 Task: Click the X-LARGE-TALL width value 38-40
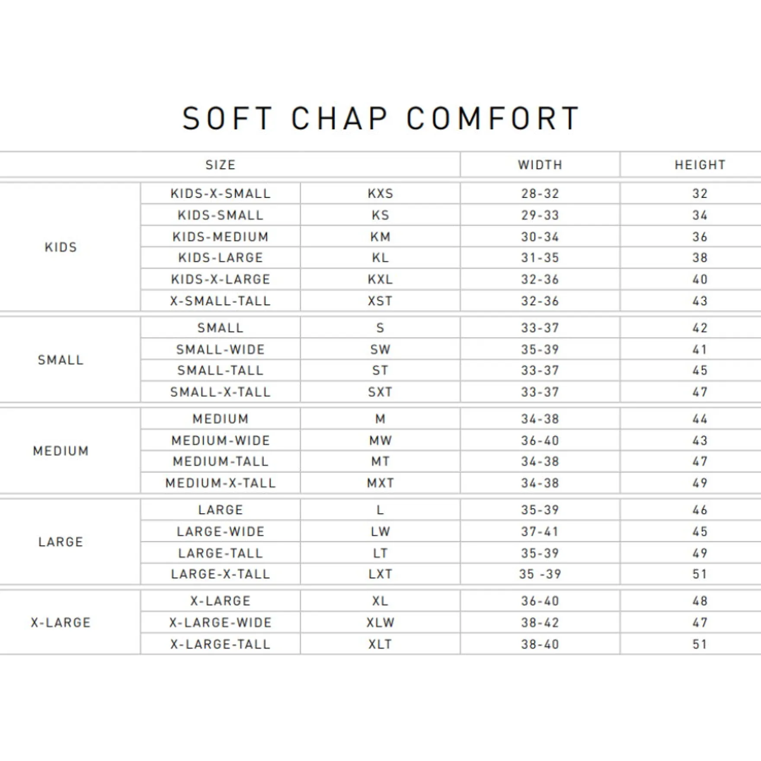coord(540,644)
